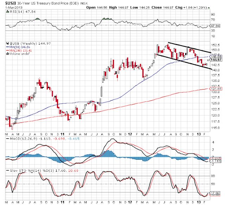
Task: Click the 140.0 price axis label
Action: coord(216,70)
